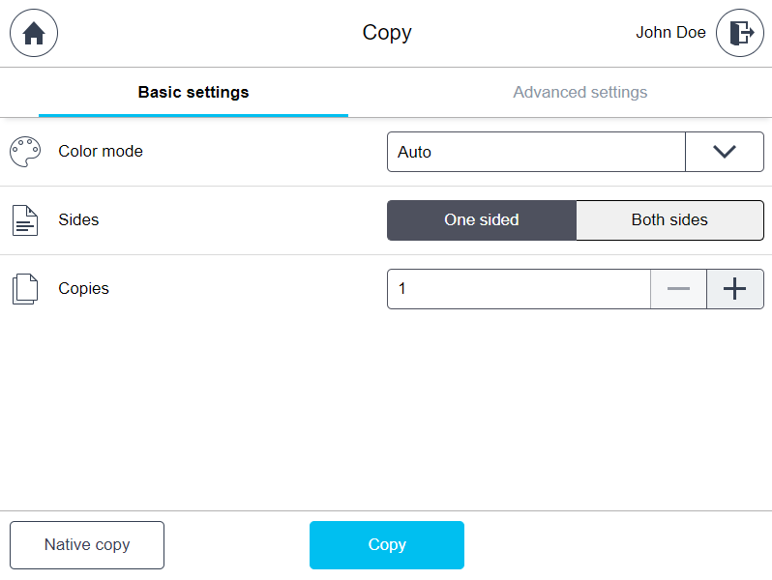
Task: Select the One sided option
Action: (x=482, y=220)
